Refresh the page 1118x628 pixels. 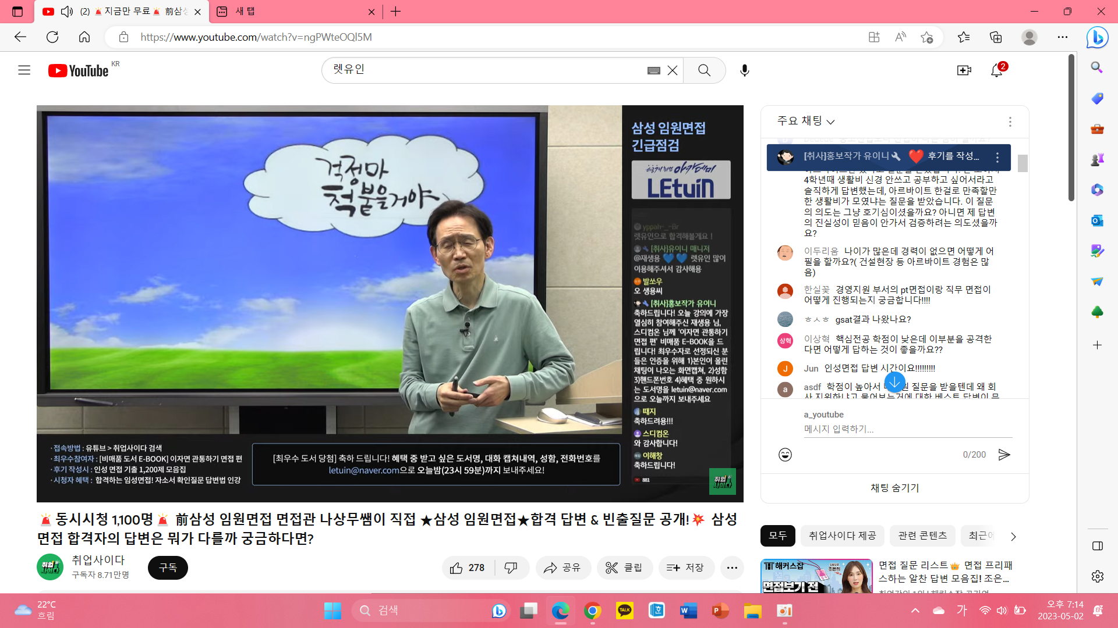point(52,37)
